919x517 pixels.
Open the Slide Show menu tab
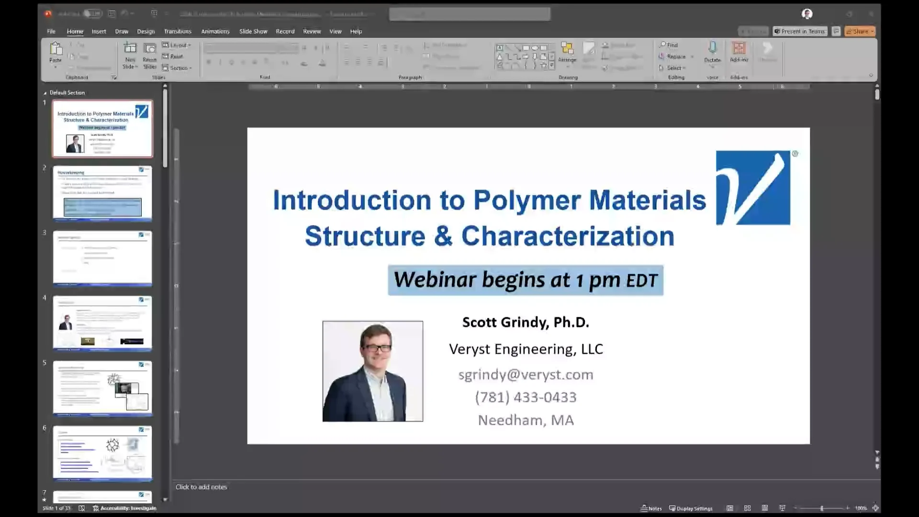click(x=253, y=31)
